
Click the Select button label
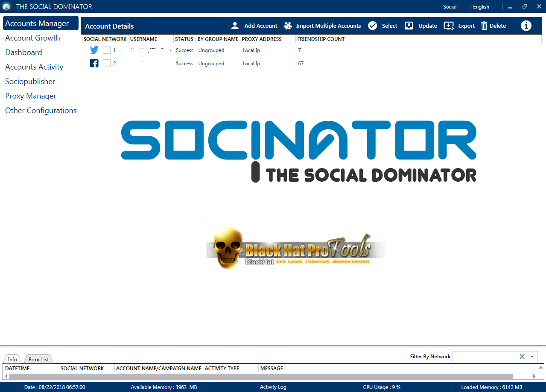pyautogui.click(x=390, y=26)
